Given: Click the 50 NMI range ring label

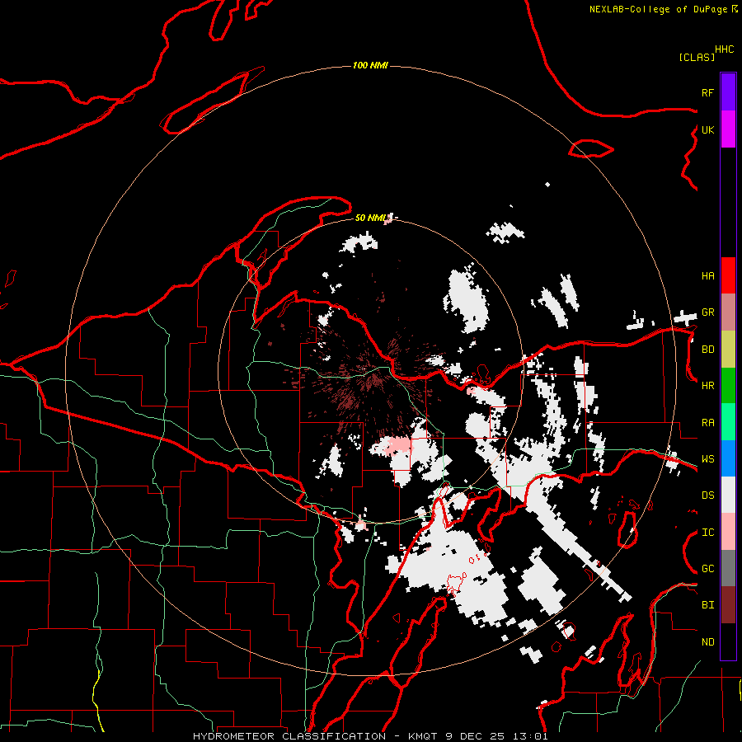Looking at the screenshot, I should click(371, 218).
